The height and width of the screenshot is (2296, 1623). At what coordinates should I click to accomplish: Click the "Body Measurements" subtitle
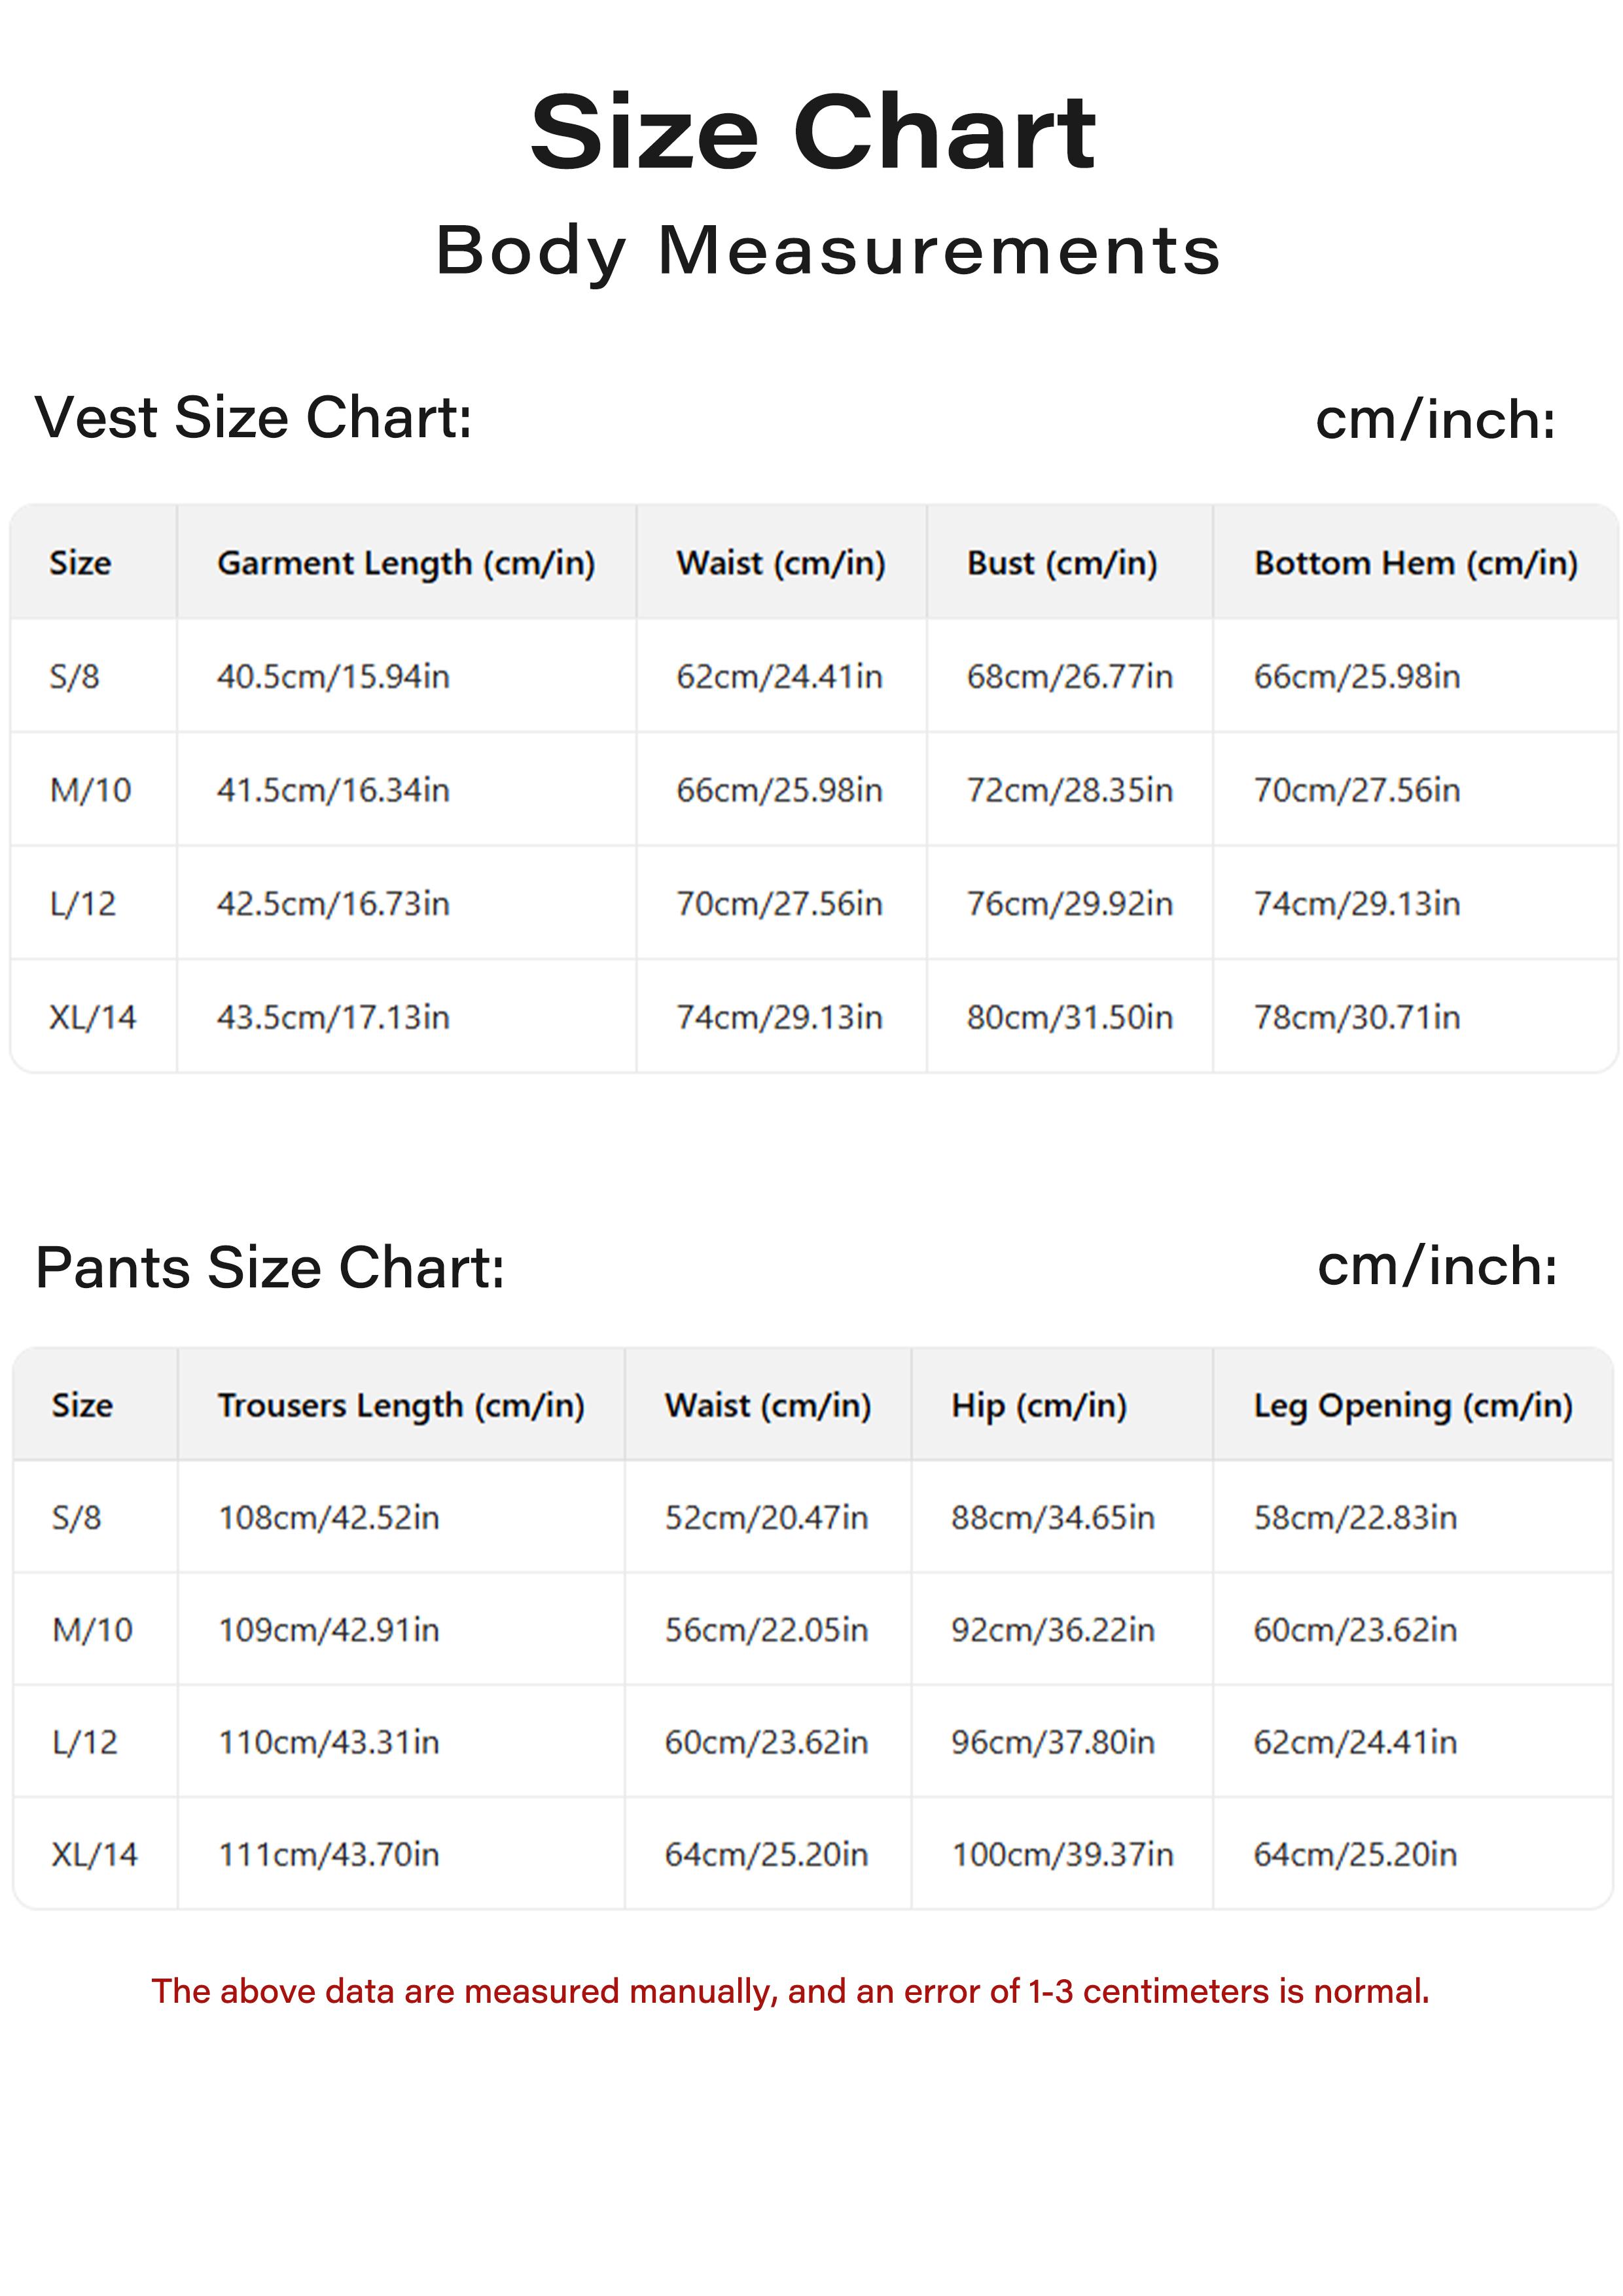click(x=828, y=250)
